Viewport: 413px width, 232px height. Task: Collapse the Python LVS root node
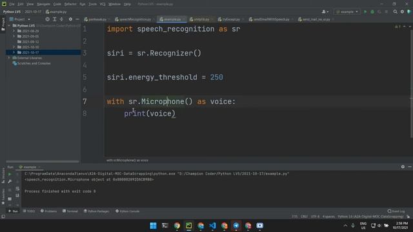9,26
